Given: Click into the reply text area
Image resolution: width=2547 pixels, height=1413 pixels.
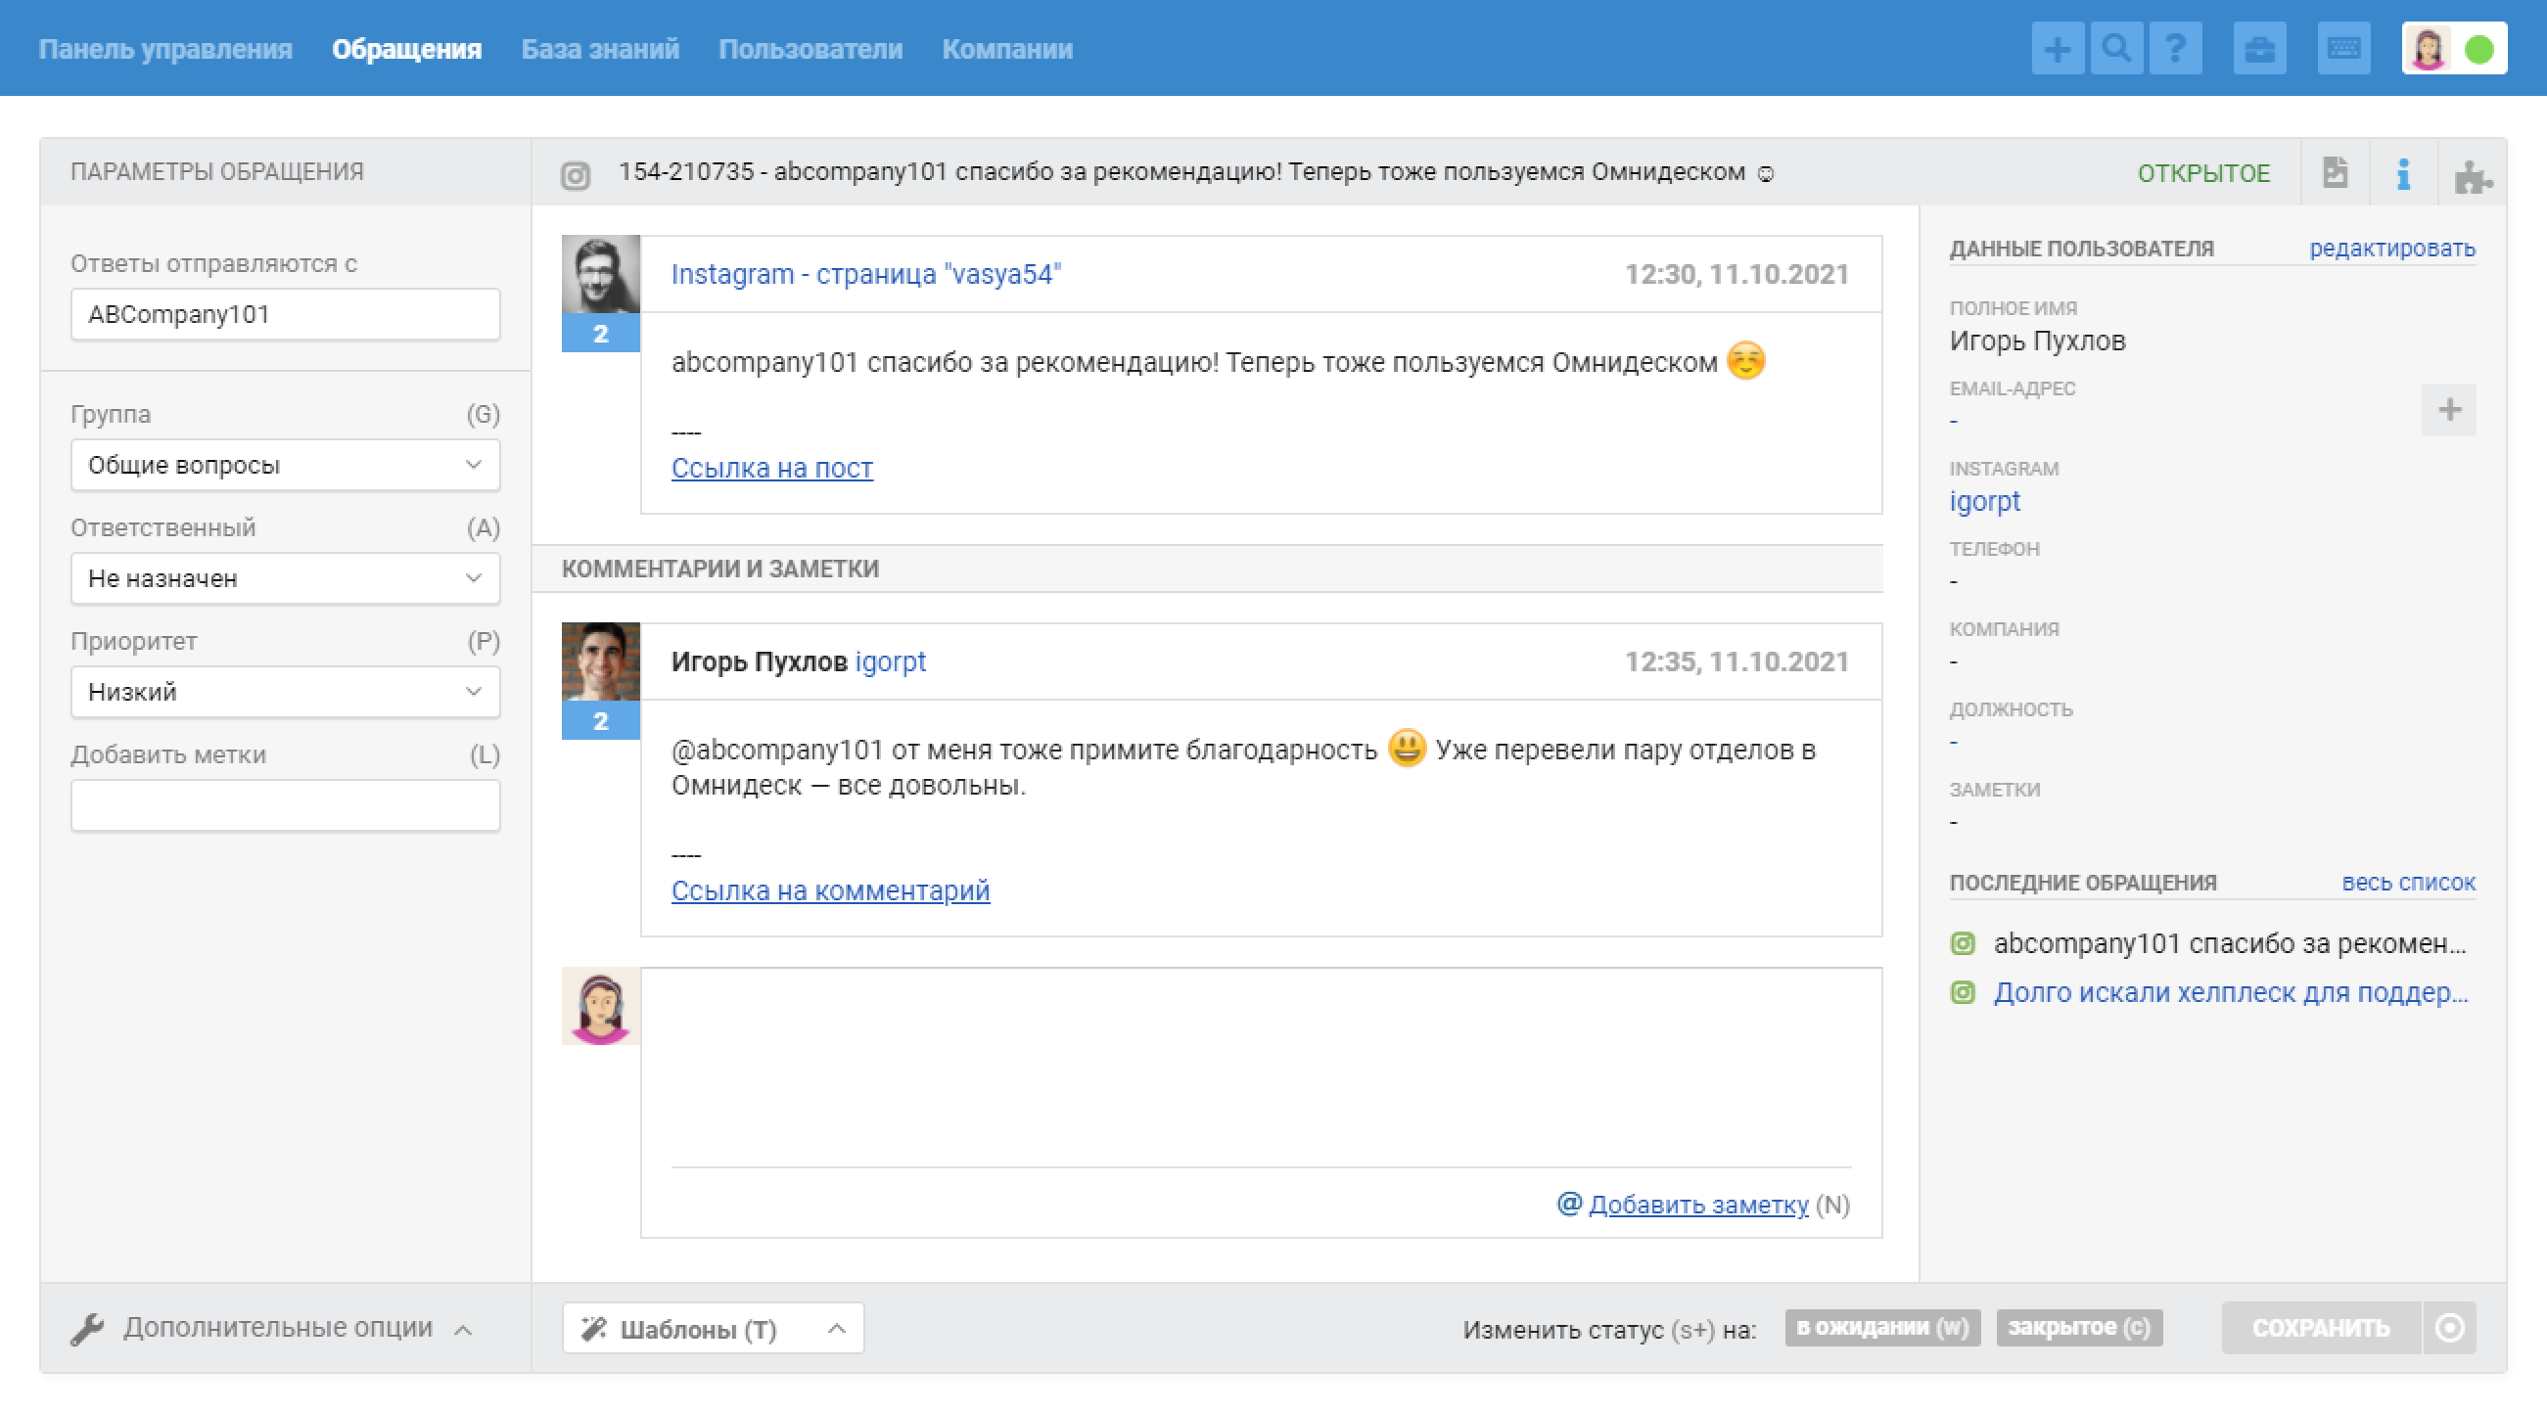Looking at the screenshot, I should (x=1261, y=1068).
